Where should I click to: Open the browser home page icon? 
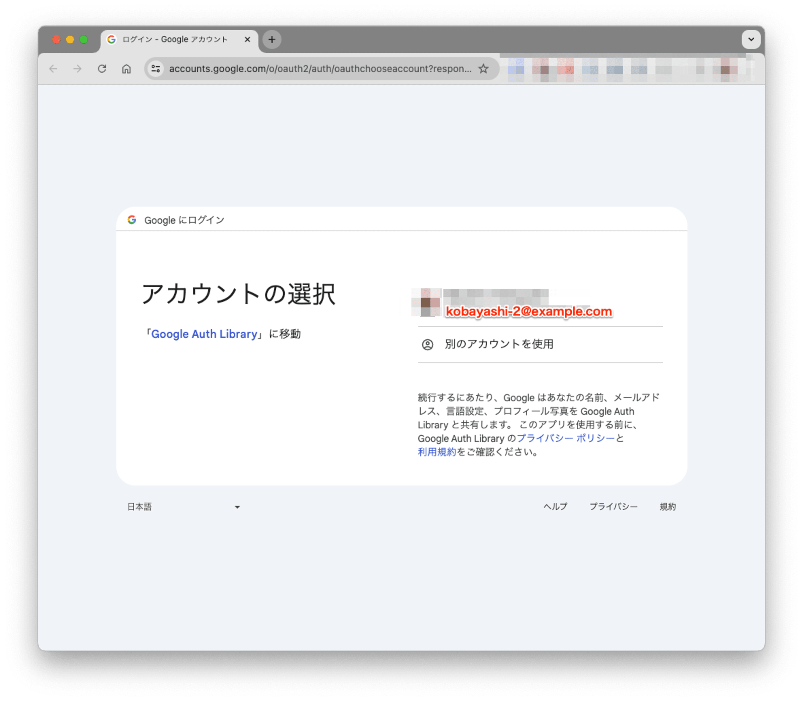coord(126,69)
